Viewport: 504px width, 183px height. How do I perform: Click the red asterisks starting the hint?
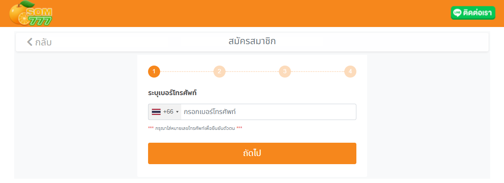tap(151, 128)
